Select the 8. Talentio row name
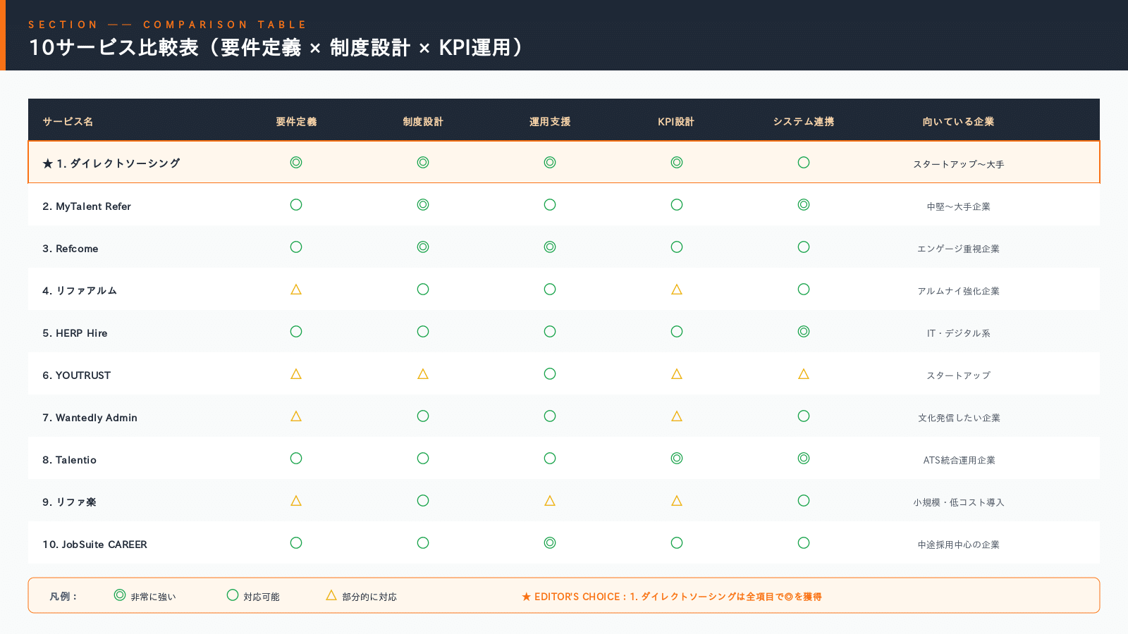The height and width of the screenshot is (634, 1128). pos(70,460)
